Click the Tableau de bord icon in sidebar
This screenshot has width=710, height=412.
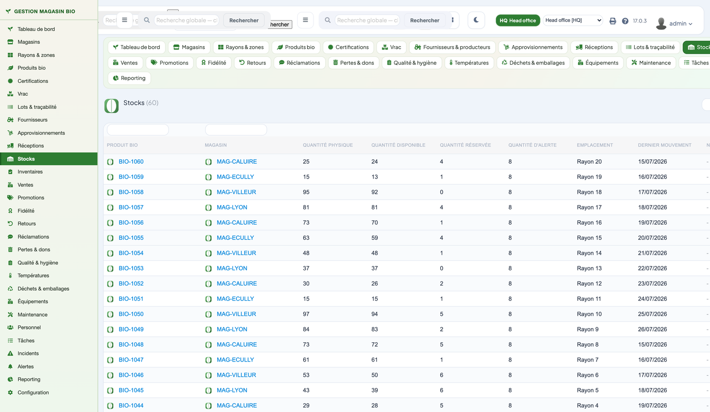tap(10, 29)
